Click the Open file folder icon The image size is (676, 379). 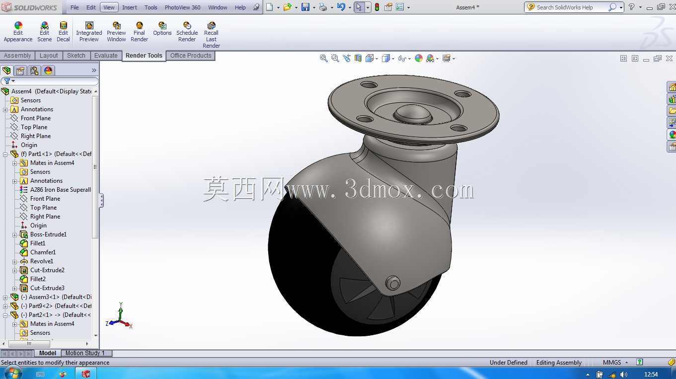pyautogui.click(x=287, y=7)
